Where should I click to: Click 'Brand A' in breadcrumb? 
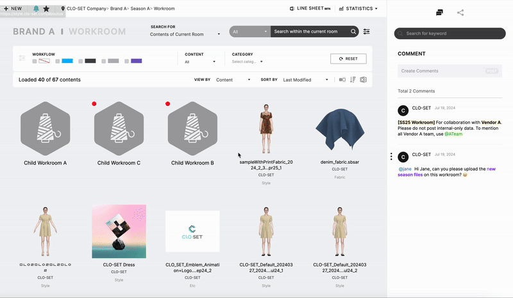118,8
